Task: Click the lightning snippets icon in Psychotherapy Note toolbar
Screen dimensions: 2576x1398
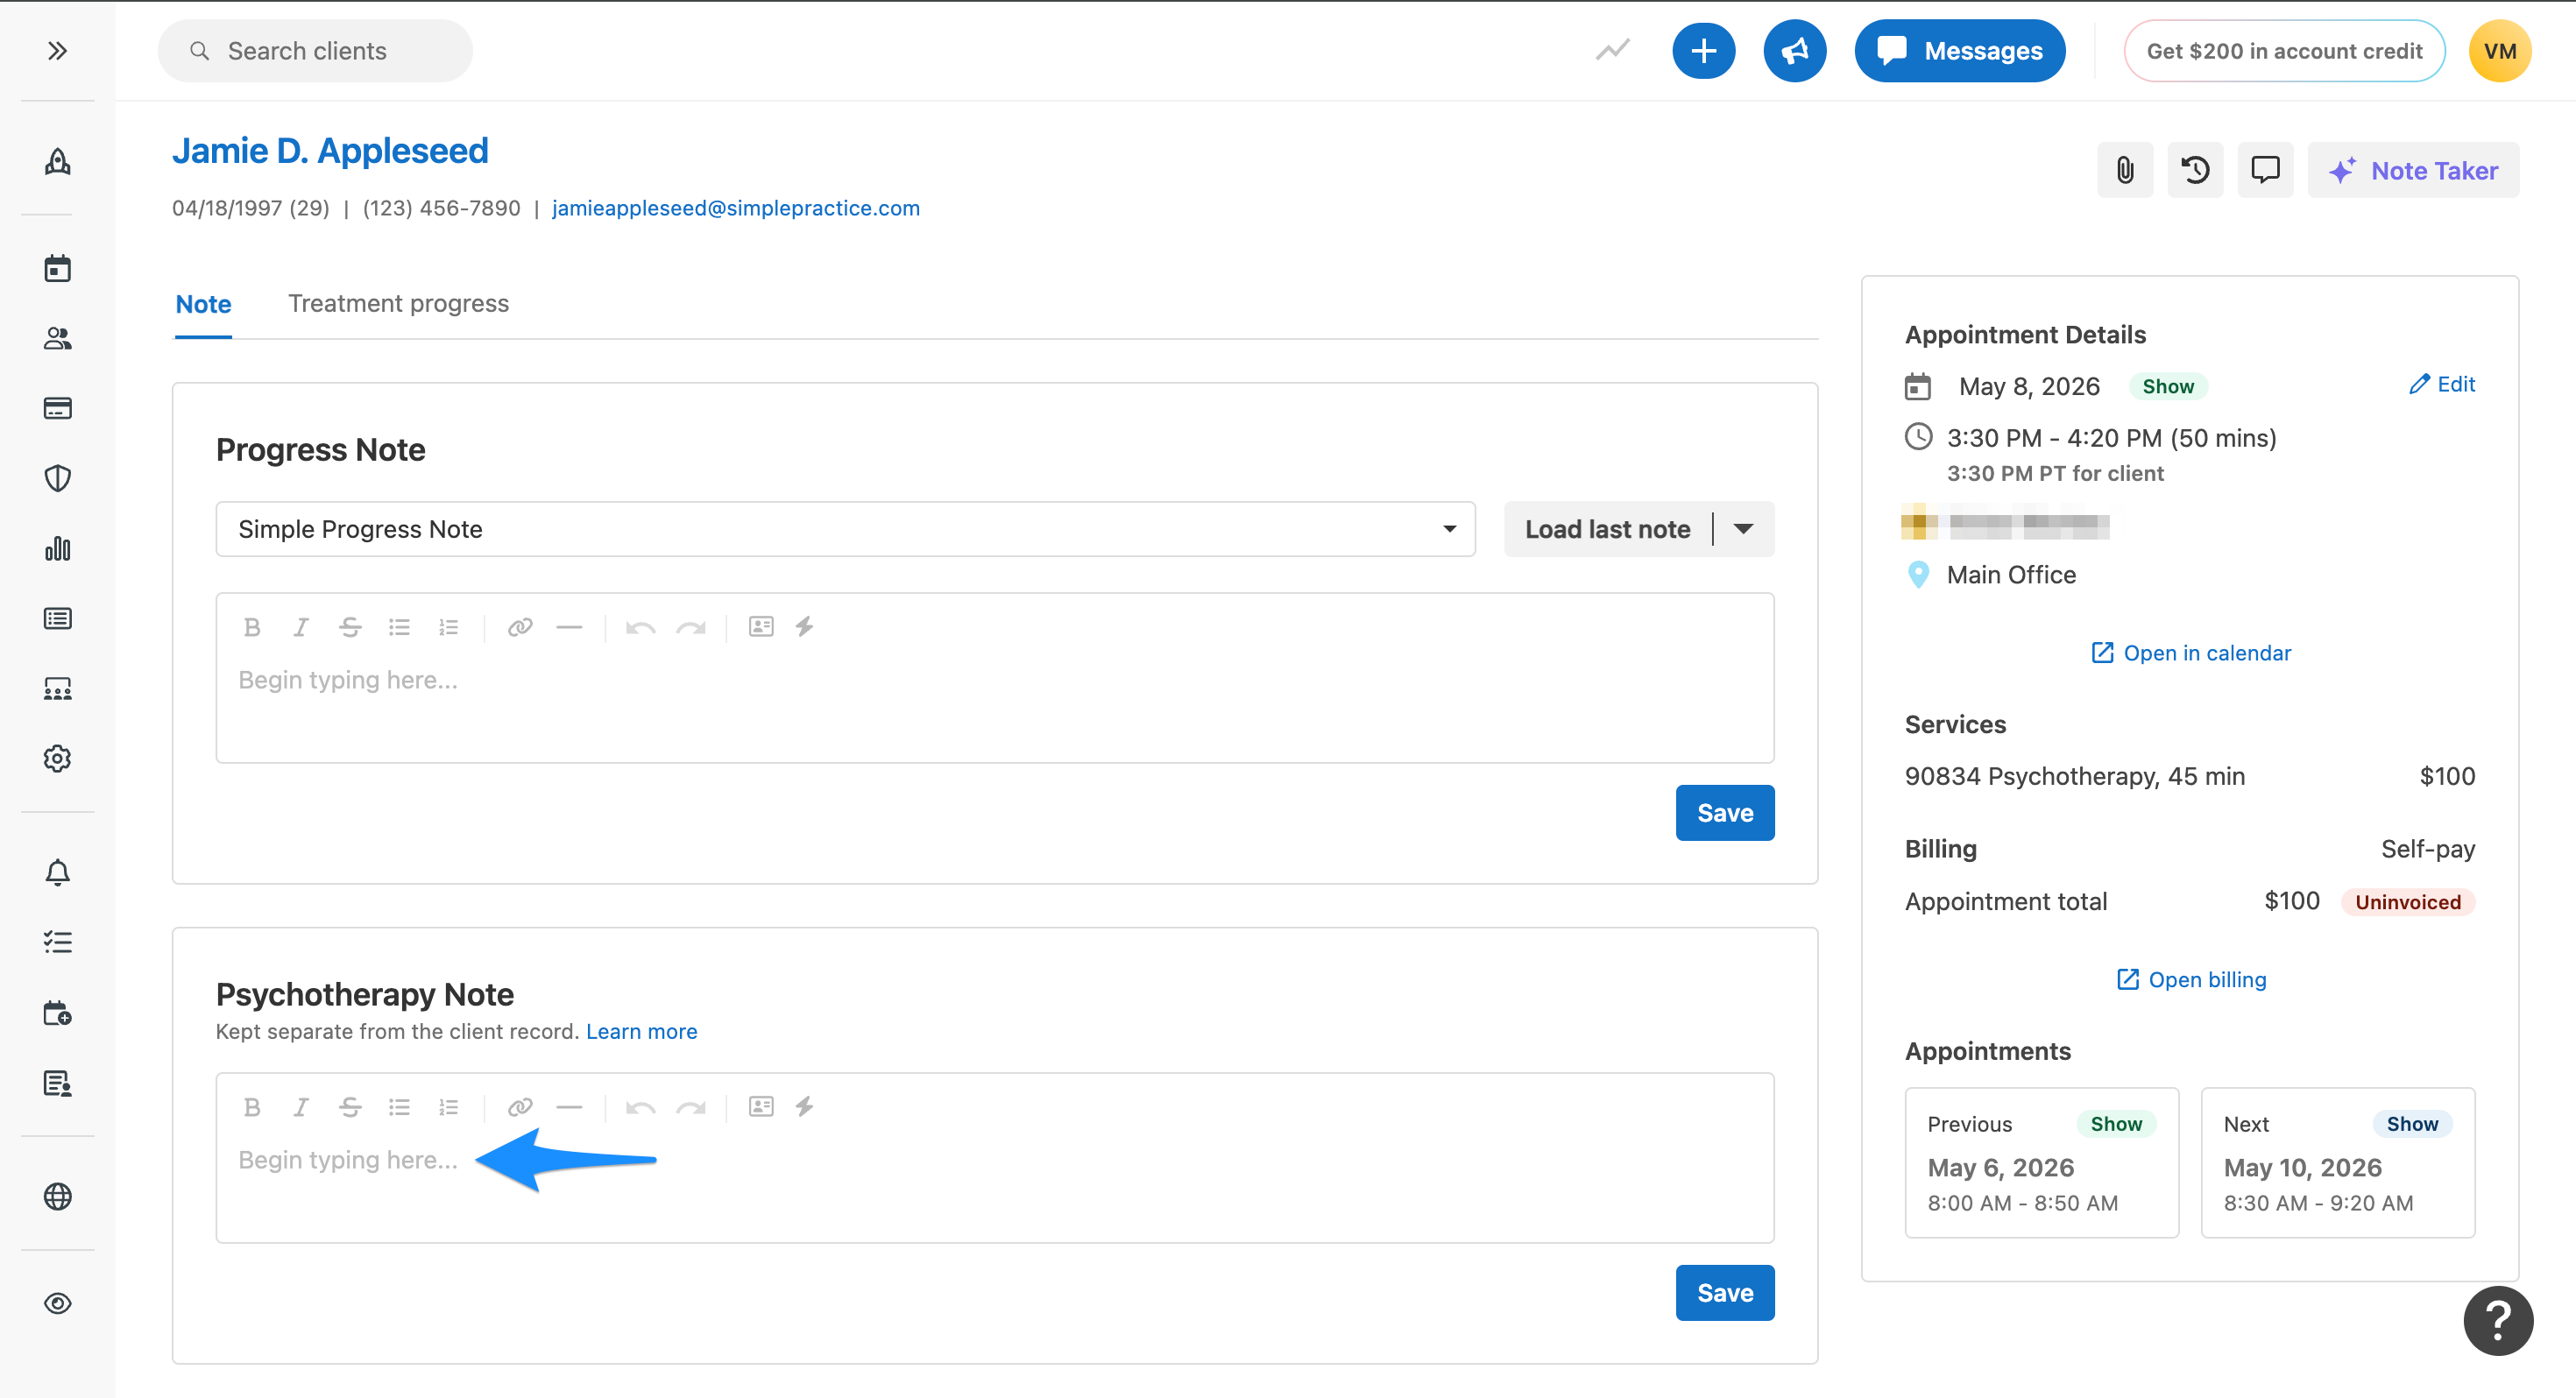Action: click(804, 1107)
